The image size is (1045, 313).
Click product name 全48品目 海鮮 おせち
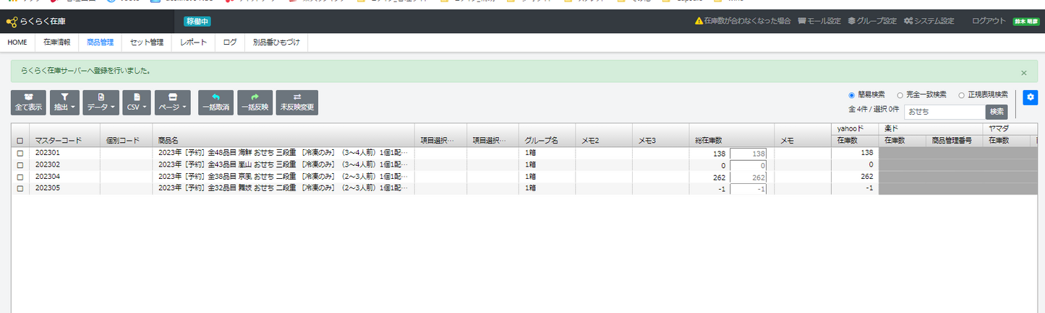(x=283, y=153)
